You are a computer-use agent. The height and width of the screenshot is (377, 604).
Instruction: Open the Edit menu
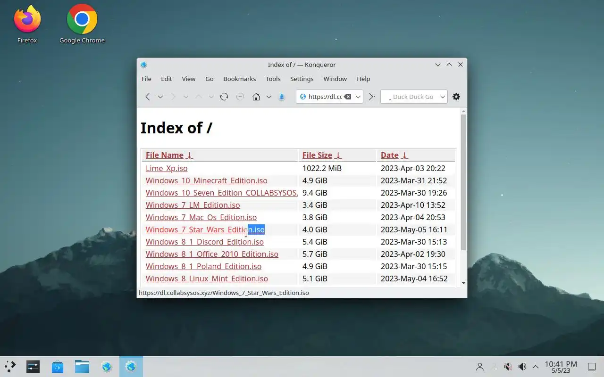pyautogui.click(x=167, y=79)
